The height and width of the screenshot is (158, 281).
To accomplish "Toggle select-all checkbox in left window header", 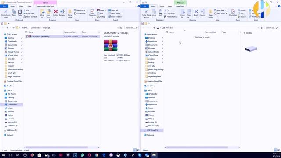I will tap(26, 32).
